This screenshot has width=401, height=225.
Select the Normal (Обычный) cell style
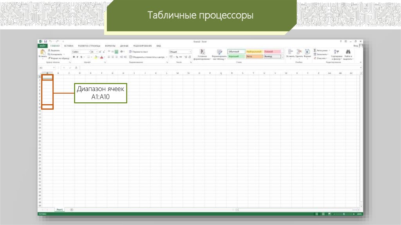236,52
